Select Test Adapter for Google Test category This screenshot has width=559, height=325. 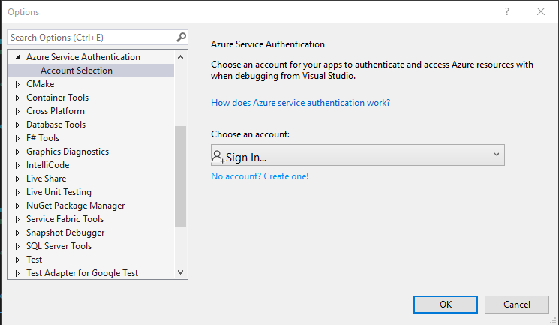click(x=82, y=273)
